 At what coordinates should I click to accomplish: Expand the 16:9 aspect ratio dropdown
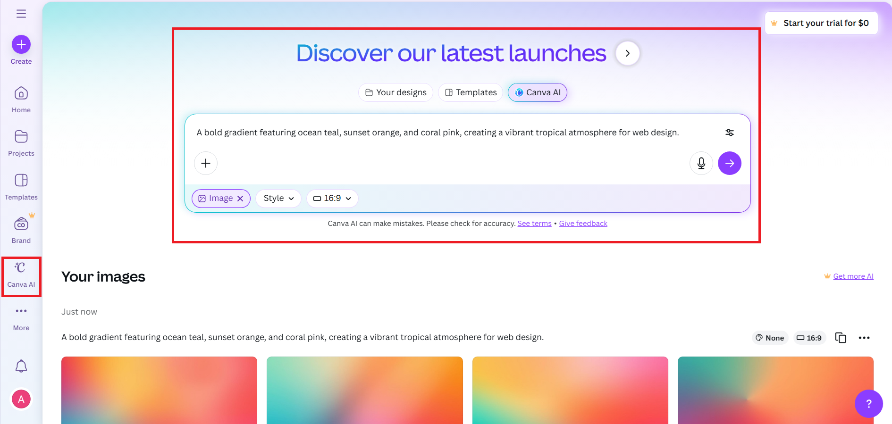click(x=332, y=199)
